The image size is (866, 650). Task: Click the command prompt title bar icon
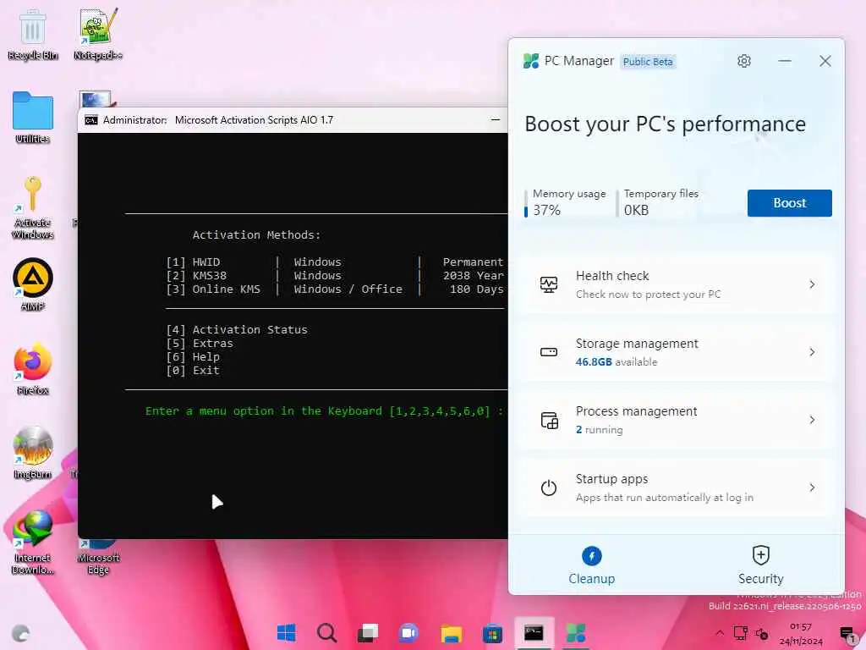(91, 120)
